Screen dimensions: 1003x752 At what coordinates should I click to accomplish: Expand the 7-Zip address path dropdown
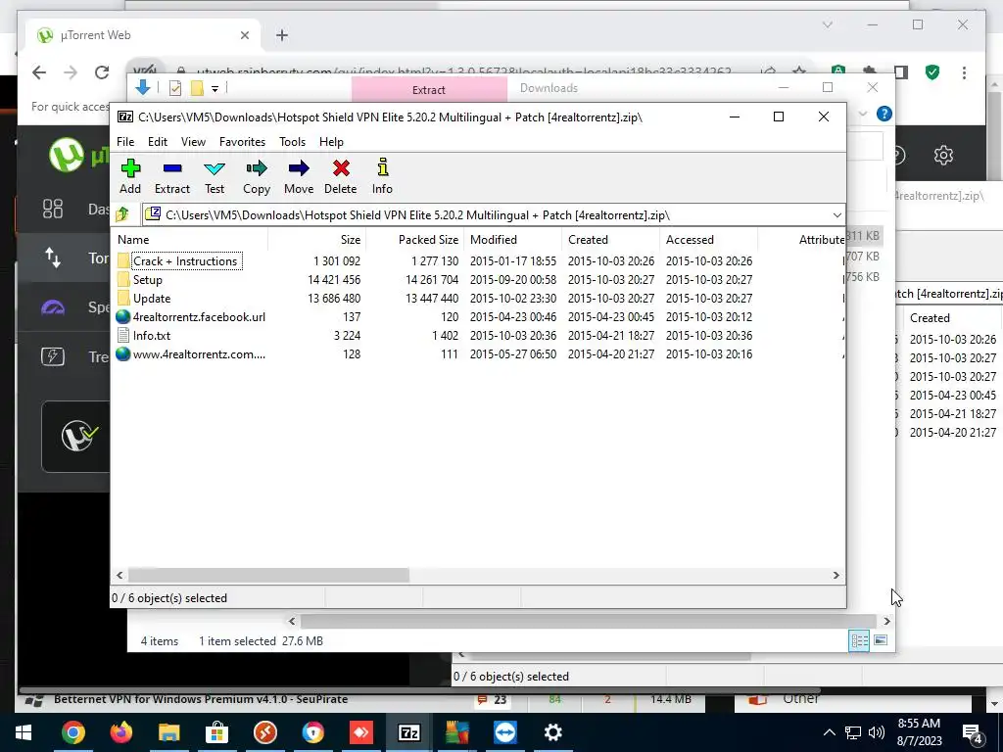(x=836, y=214)
